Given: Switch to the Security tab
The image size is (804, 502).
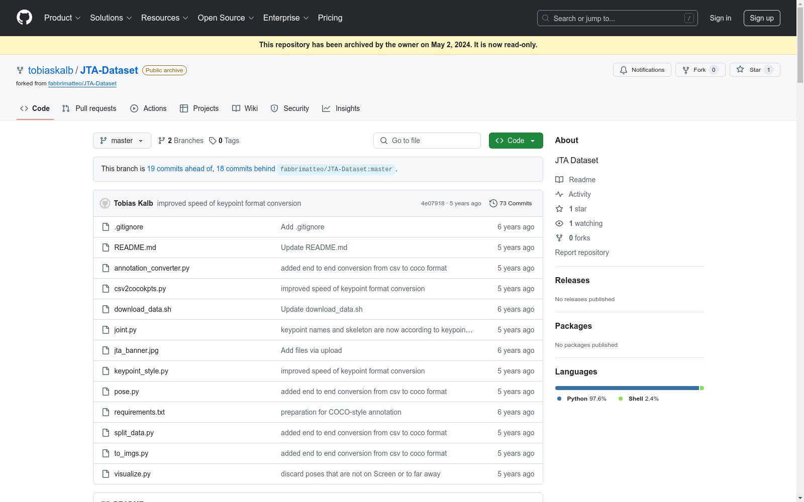Looking at the screenshot, I should point(290,108).
